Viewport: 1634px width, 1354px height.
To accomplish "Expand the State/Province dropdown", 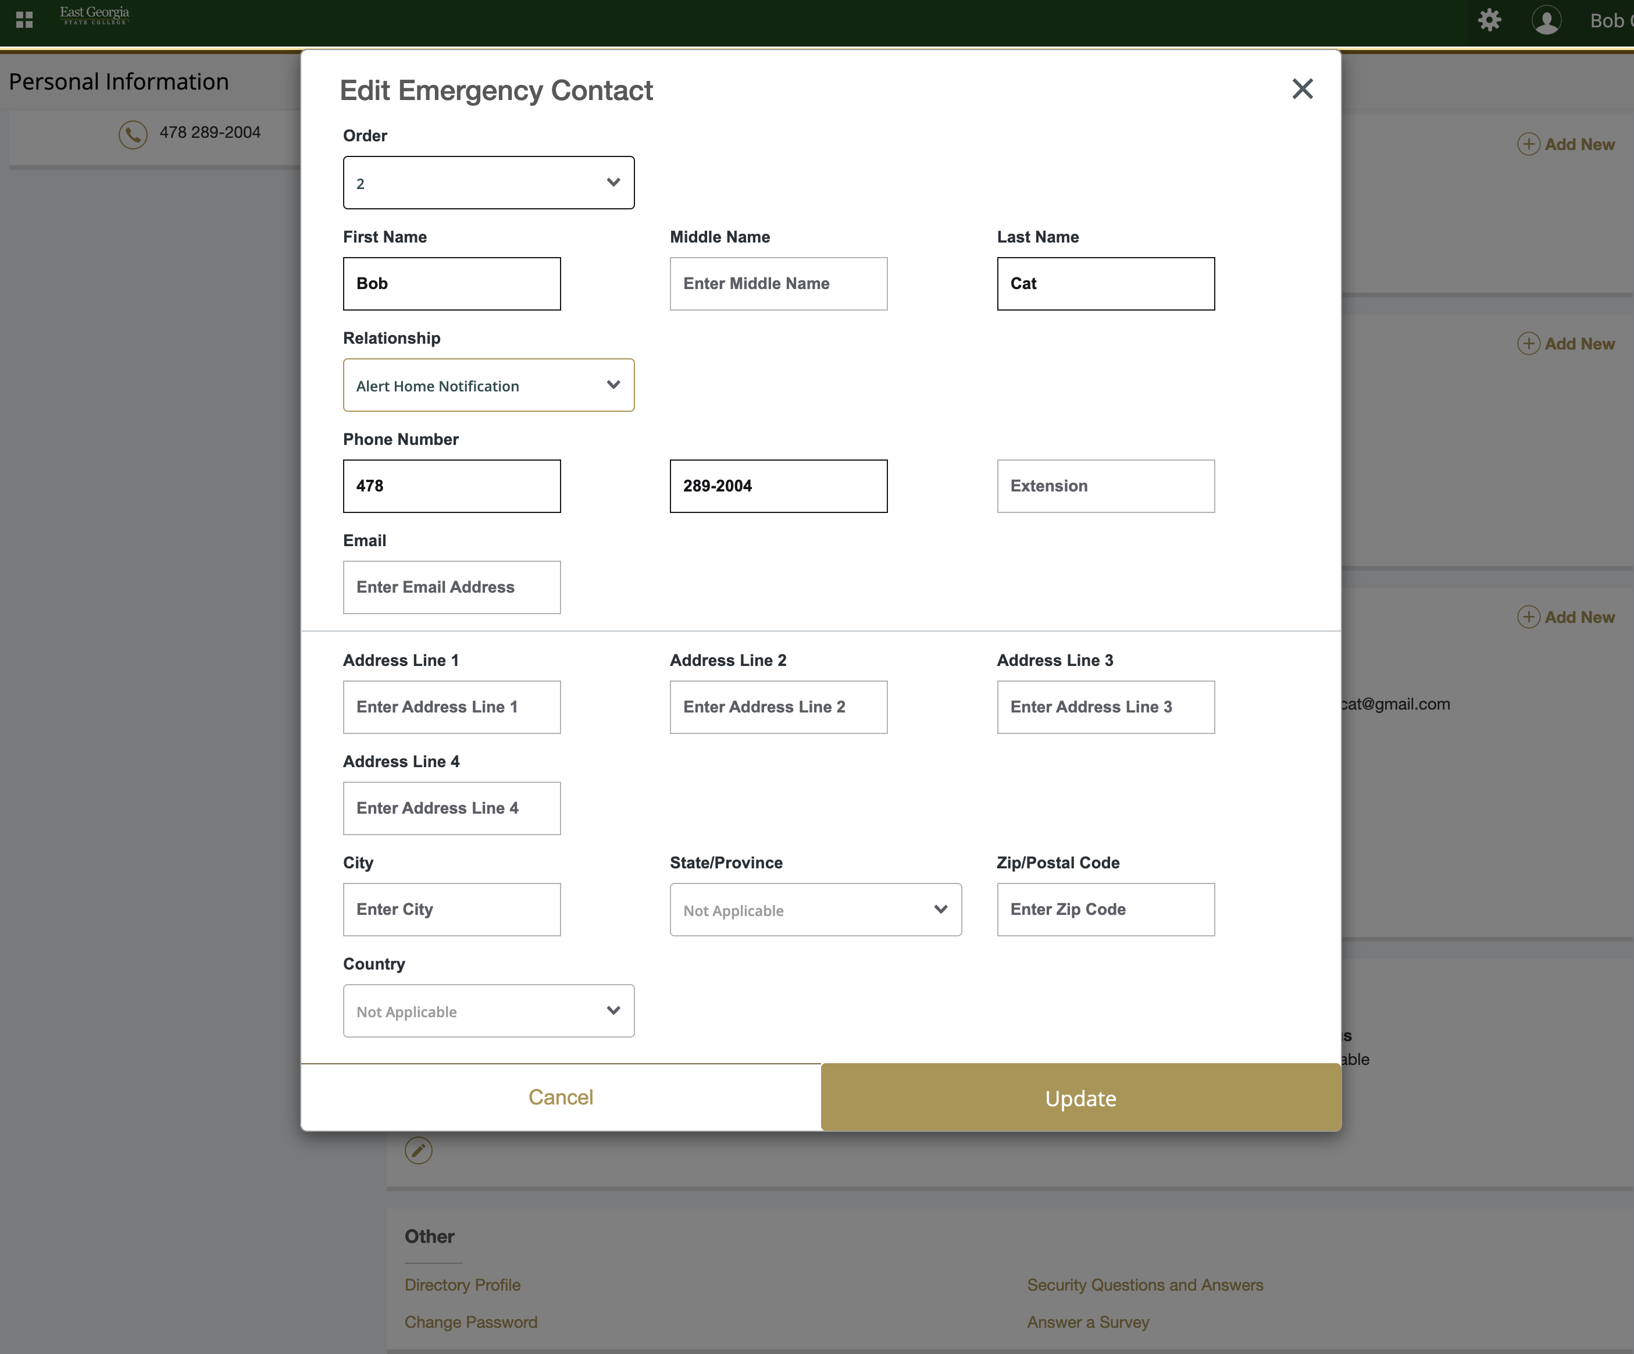I will [815, 910].
